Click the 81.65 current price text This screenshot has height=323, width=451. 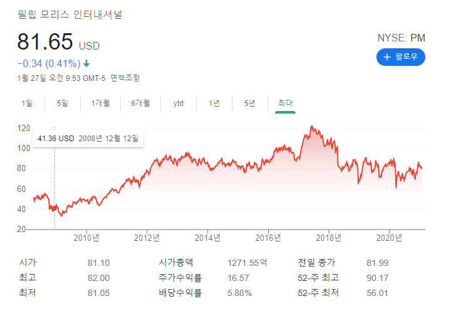point(45,42)
